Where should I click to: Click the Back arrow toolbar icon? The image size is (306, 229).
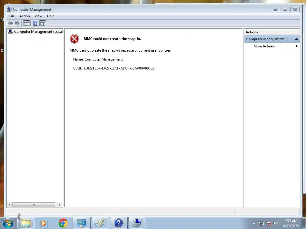[x=10, y=24]
